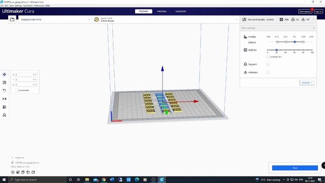Toggle the Lock Model checkbox

[x=16, y=90]
